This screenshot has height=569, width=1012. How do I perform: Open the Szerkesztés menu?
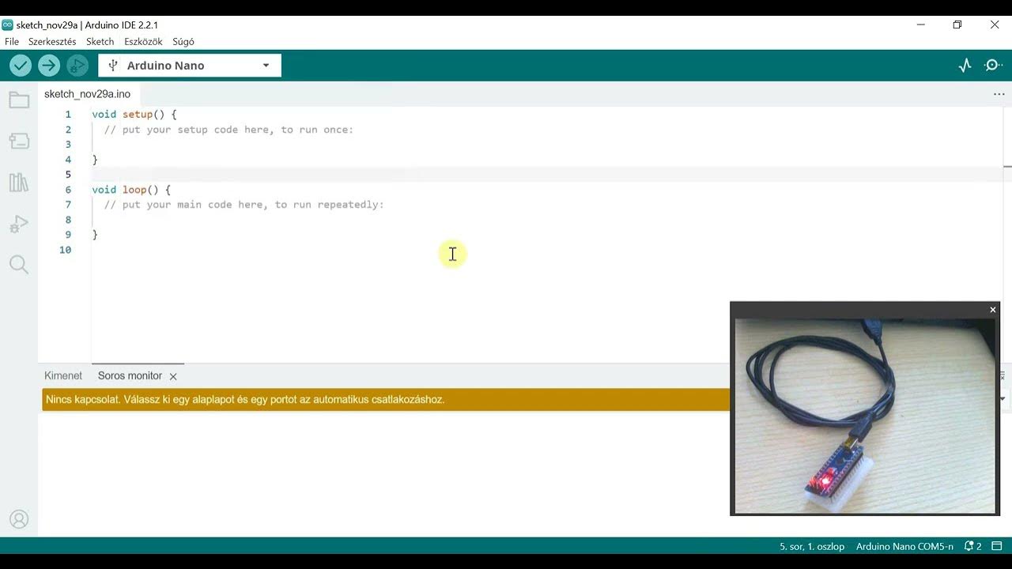pos(52,41)
